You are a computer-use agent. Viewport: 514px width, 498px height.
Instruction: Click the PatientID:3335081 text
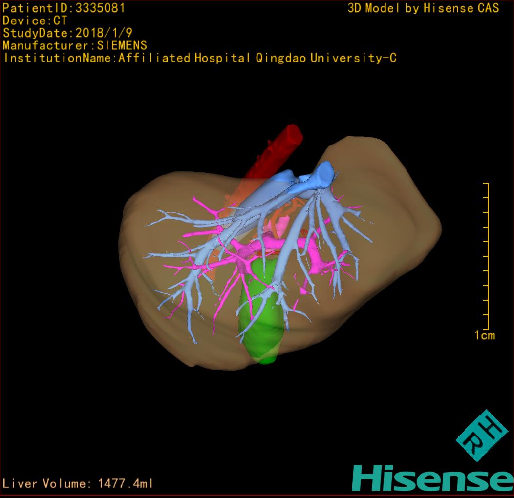click(x=64, y=8)
